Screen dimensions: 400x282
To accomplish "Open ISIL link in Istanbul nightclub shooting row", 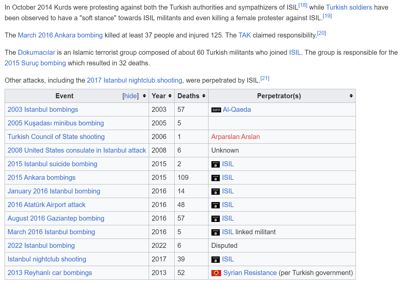I will [228, 259].
